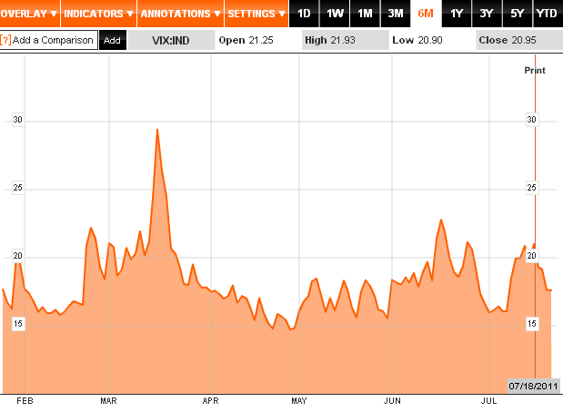
Task: Select the 5Y time range
Action: click(517, 14)
